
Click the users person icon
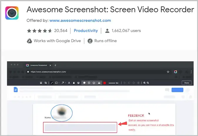click(107, 31)
